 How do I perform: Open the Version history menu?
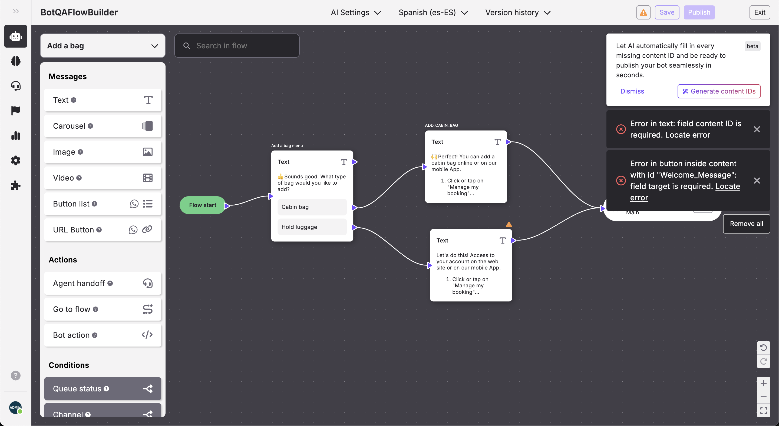517,12
